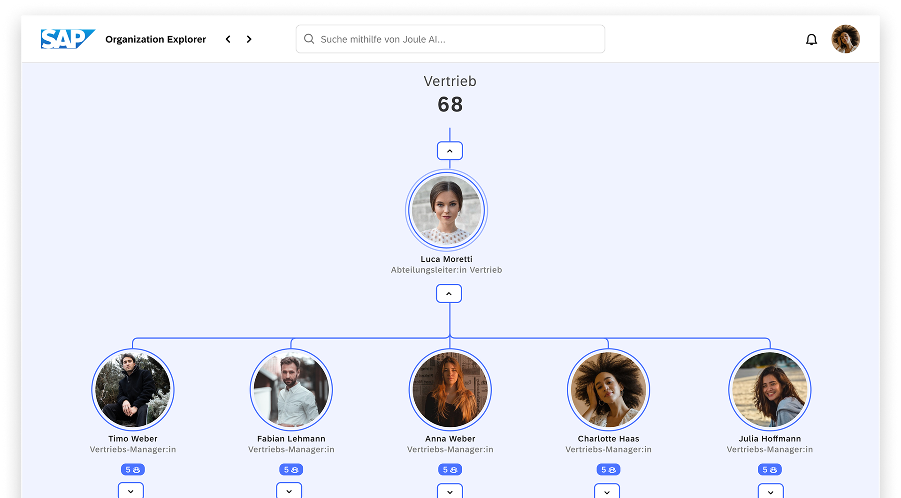
Task: Open the notifications bell
Action: pos(811,39)
